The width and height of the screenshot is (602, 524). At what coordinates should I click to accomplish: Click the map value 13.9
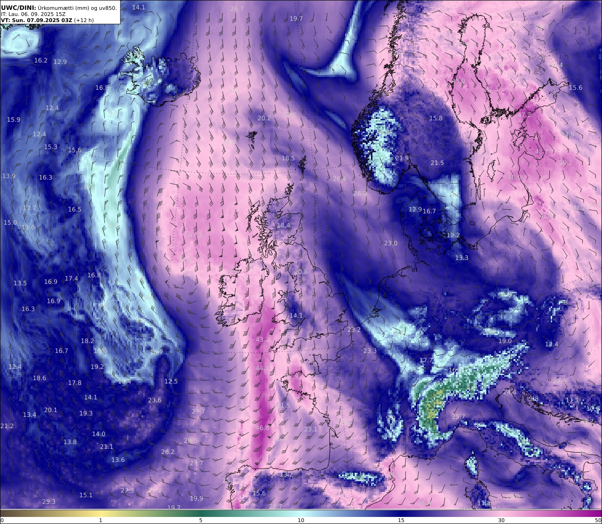[x=9, y=176]
